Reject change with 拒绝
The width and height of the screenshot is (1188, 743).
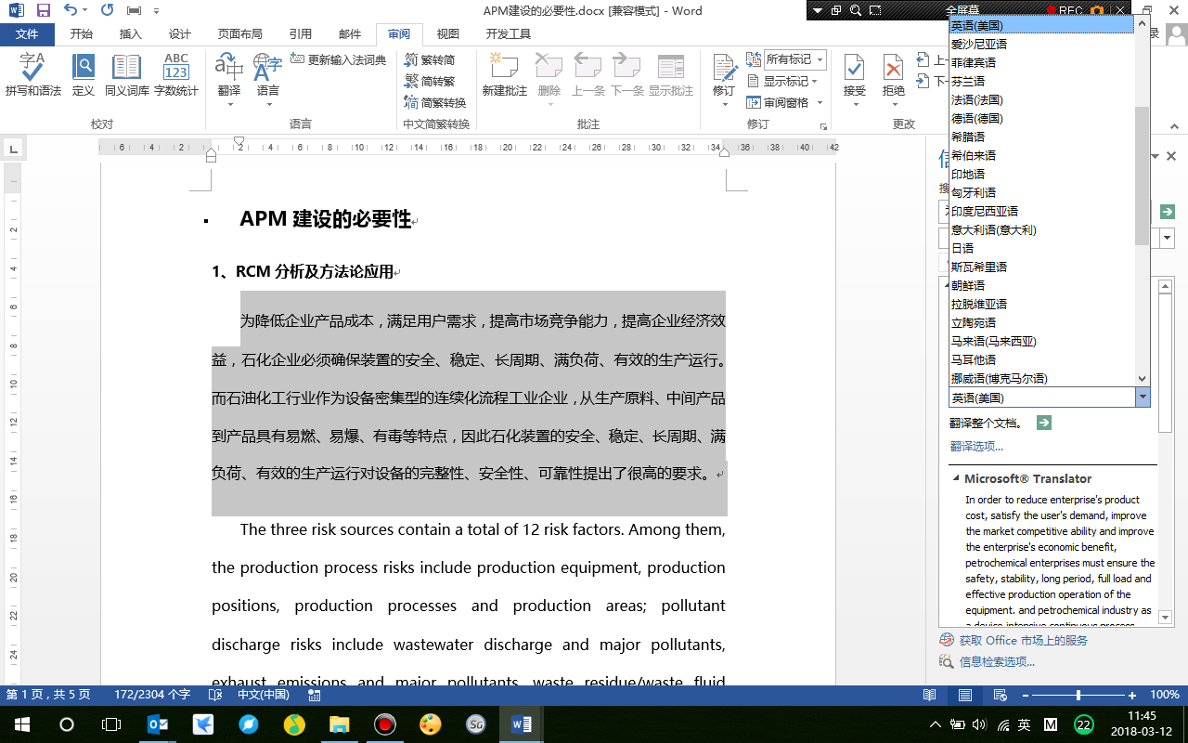click(894, 78)
